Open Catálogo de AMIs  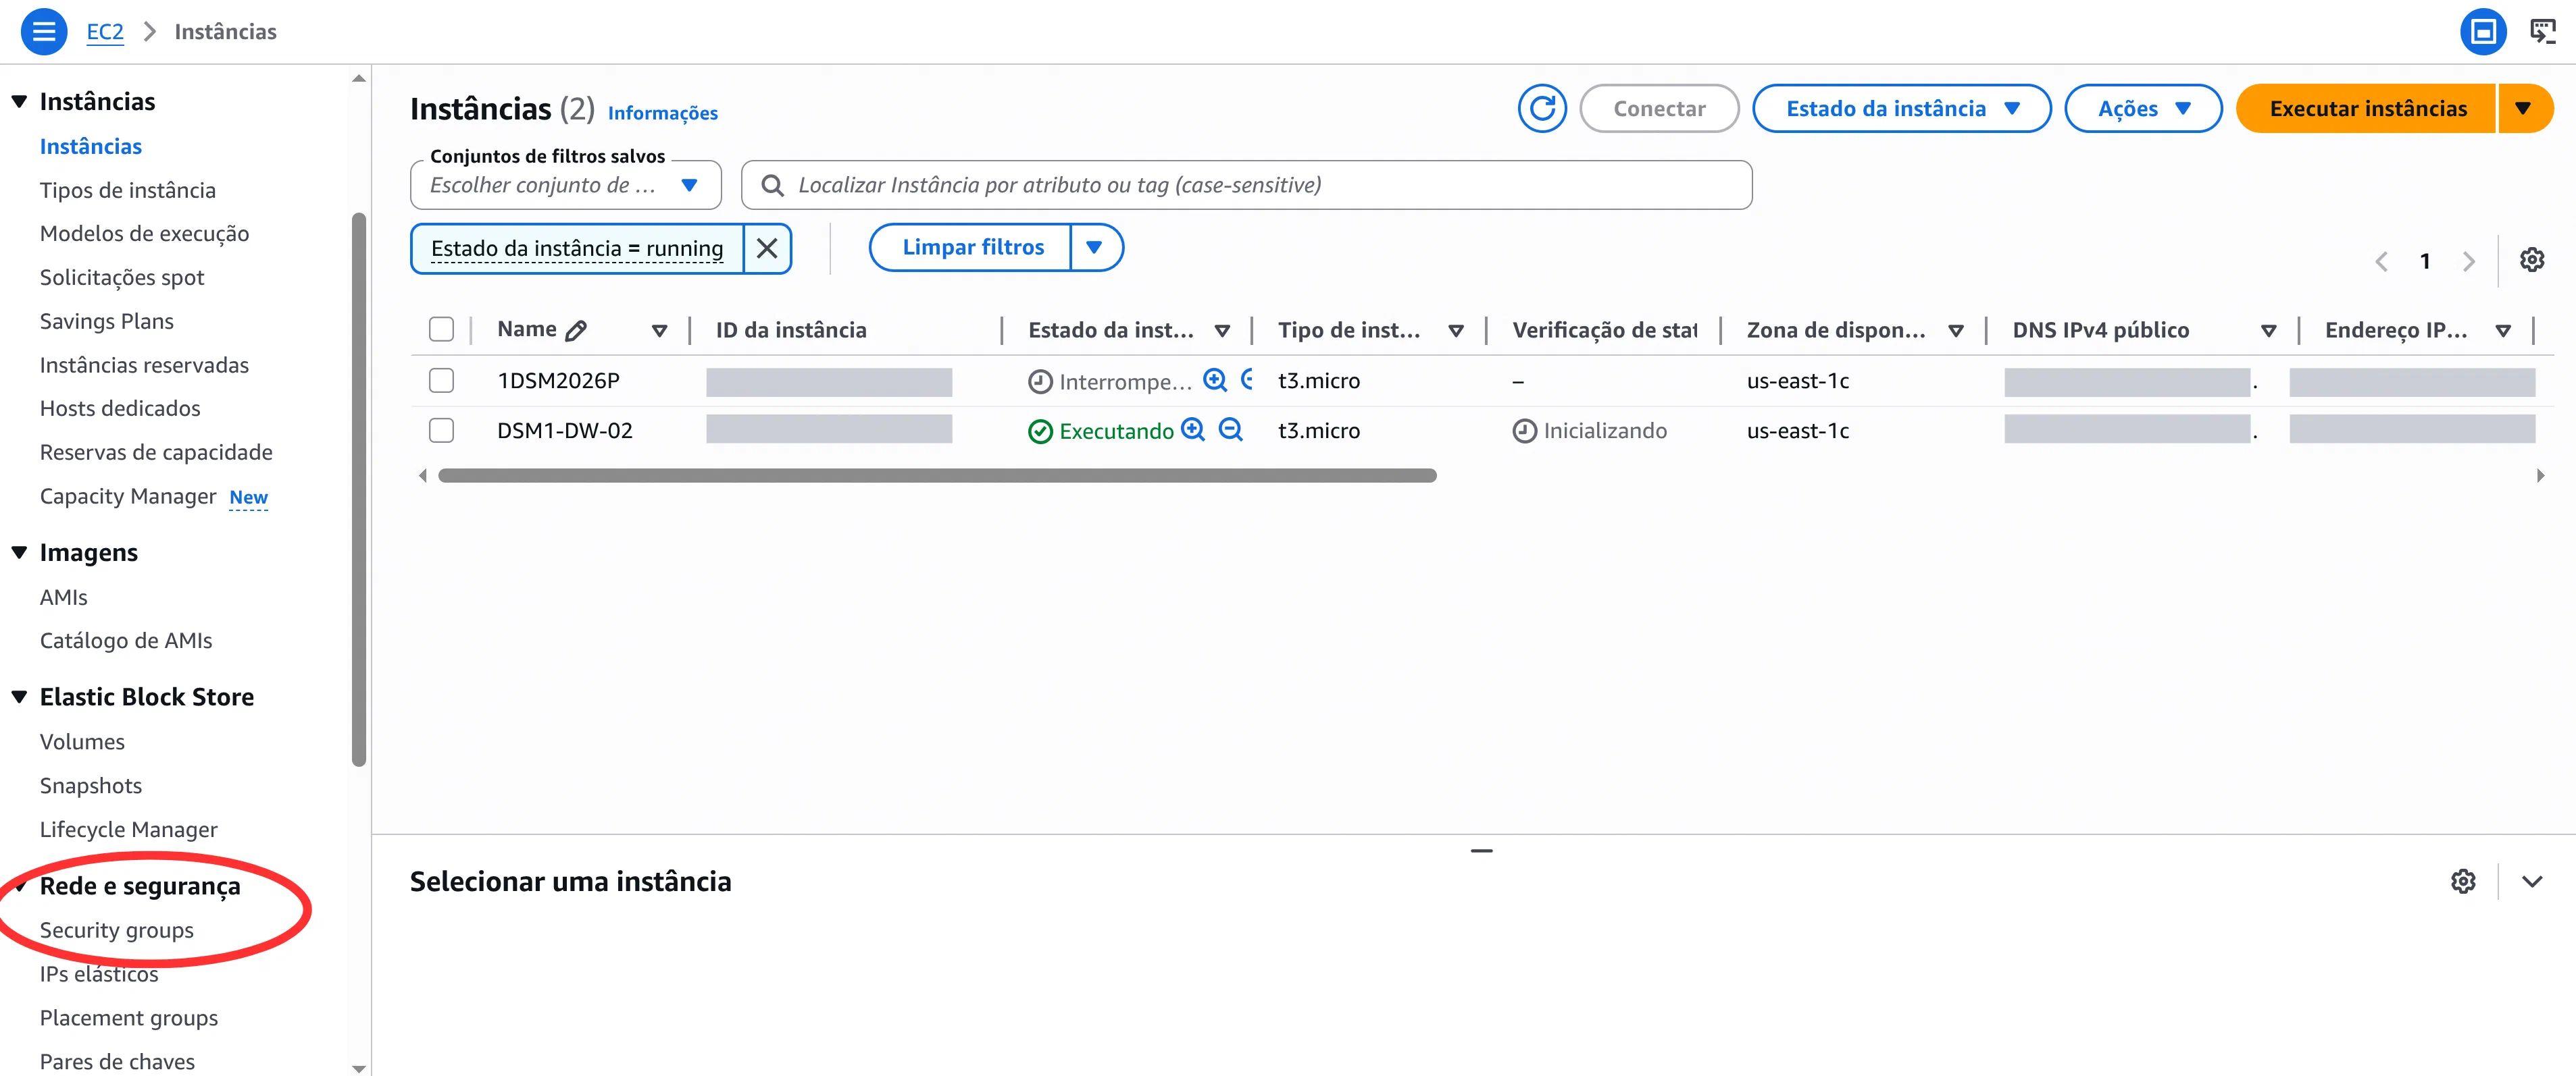pos(126,641)
